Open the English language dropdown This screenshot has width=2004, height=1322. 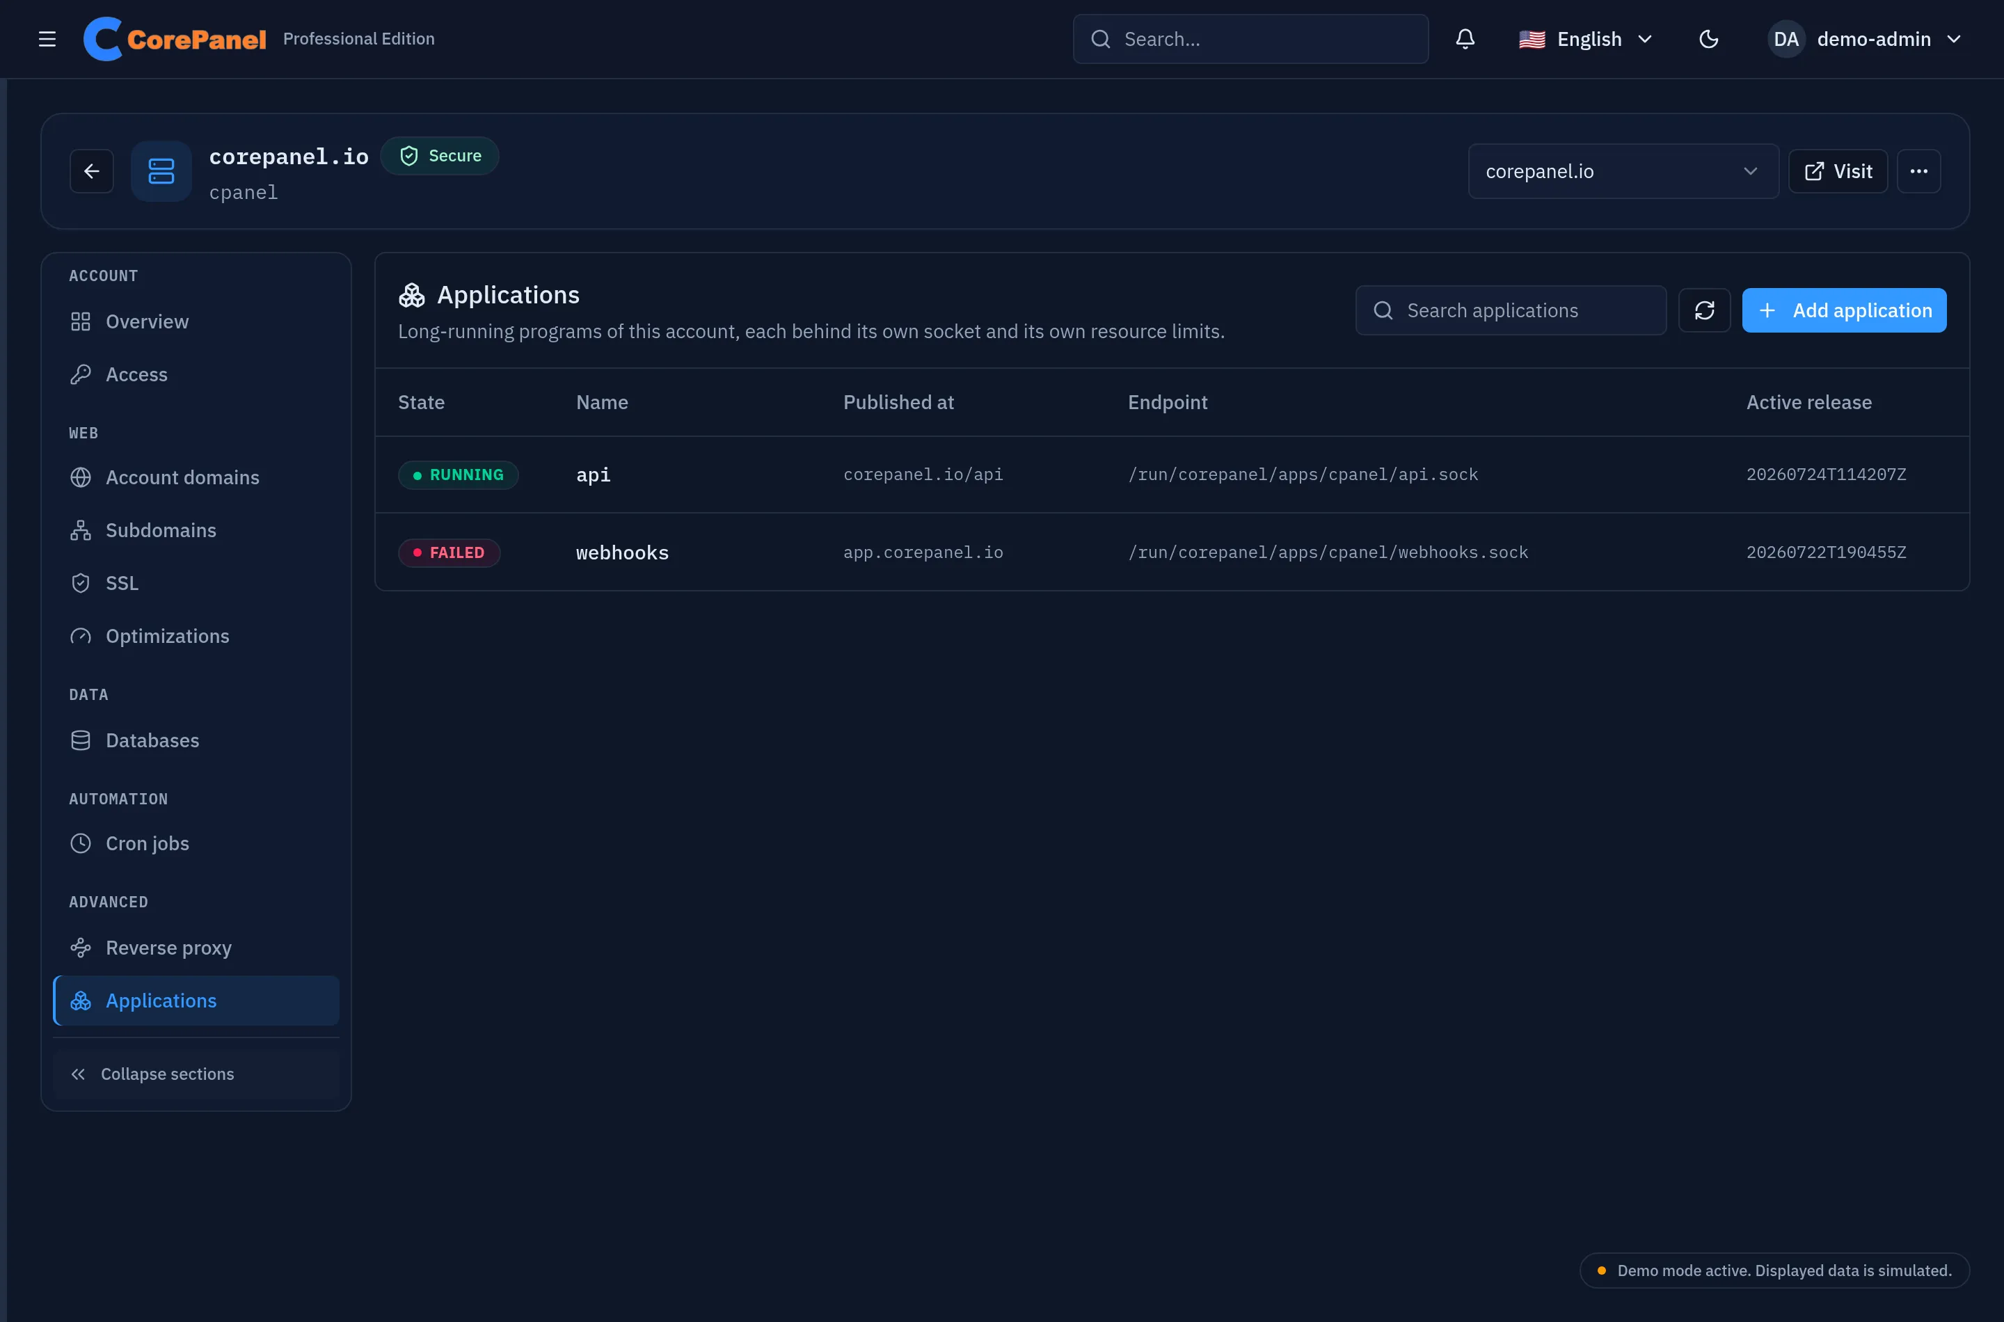1585,39
